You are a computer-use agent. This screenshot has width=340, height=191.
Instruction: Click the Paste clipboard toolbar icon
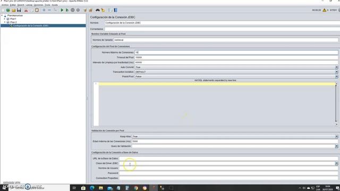coord(37,10)
